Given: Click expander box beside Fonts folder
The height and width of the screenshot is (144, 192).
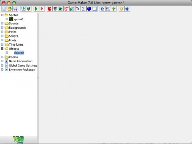Looking at the screenshot, I should click(2, 40).
